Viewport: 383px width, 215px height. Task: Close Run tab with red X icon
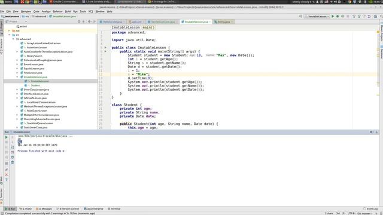7,174
